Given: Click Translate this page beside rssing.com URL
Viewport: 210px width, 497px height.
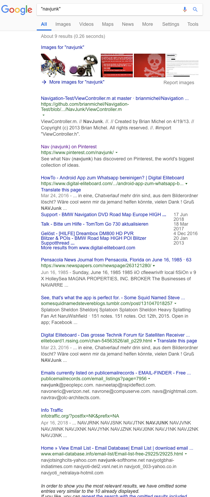Looking at the screenshot, I should (x=177, y=341).
